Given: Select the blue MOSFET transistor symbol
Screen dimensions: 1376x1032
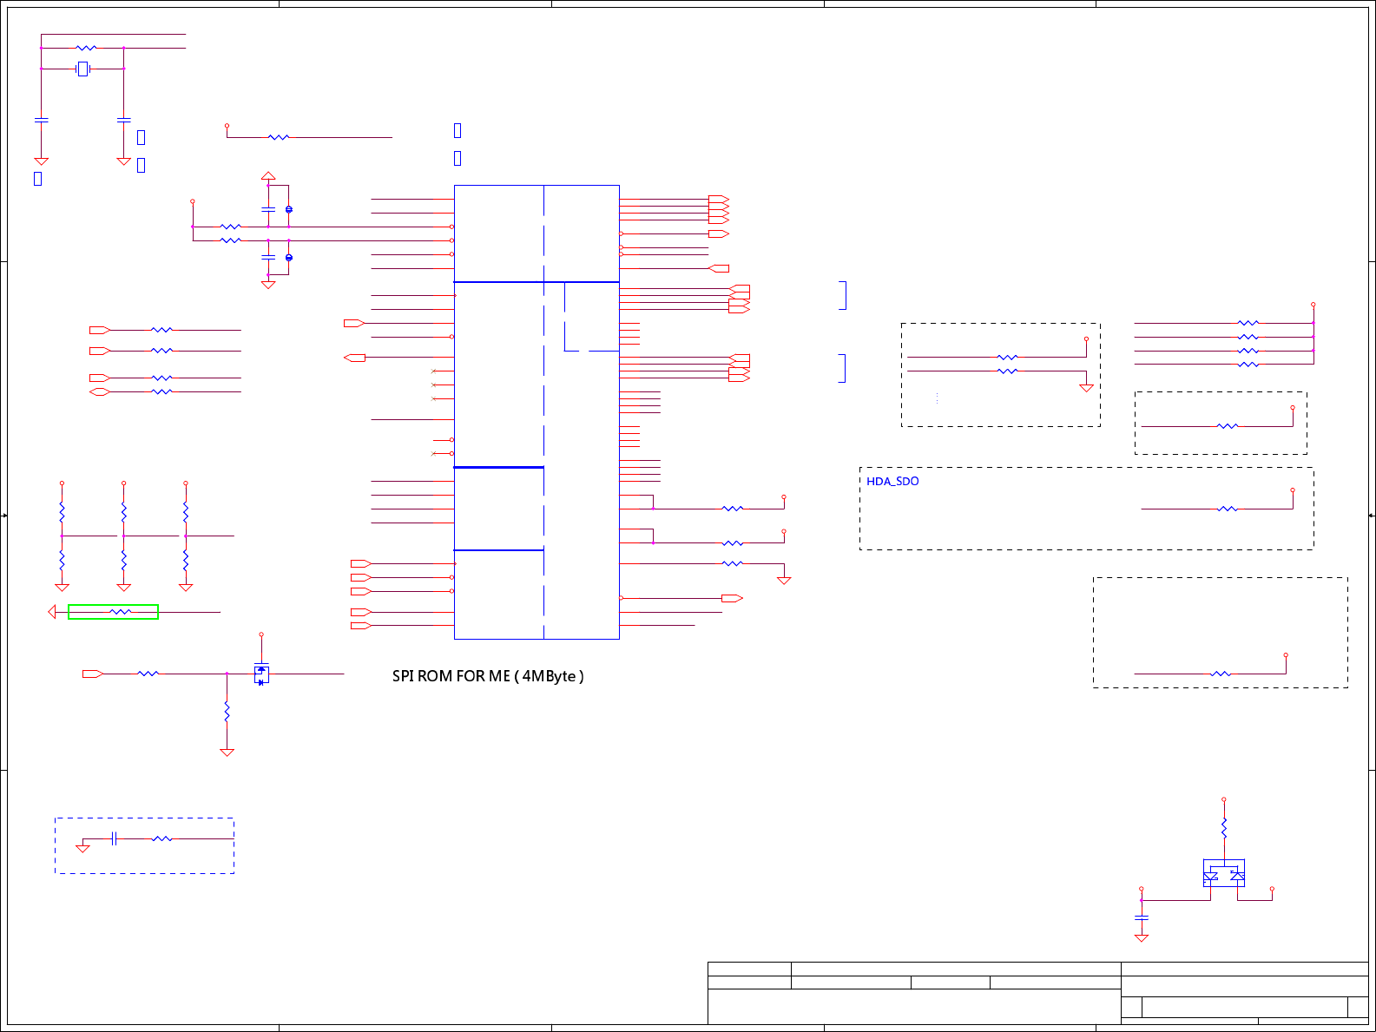Looking at the screenshot, I should click(x=261, y=674).
